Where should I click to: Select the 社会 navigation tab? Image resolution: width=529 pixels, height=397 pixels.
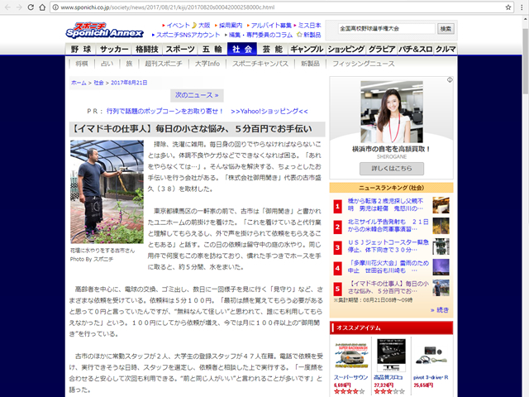coord(242,49)
